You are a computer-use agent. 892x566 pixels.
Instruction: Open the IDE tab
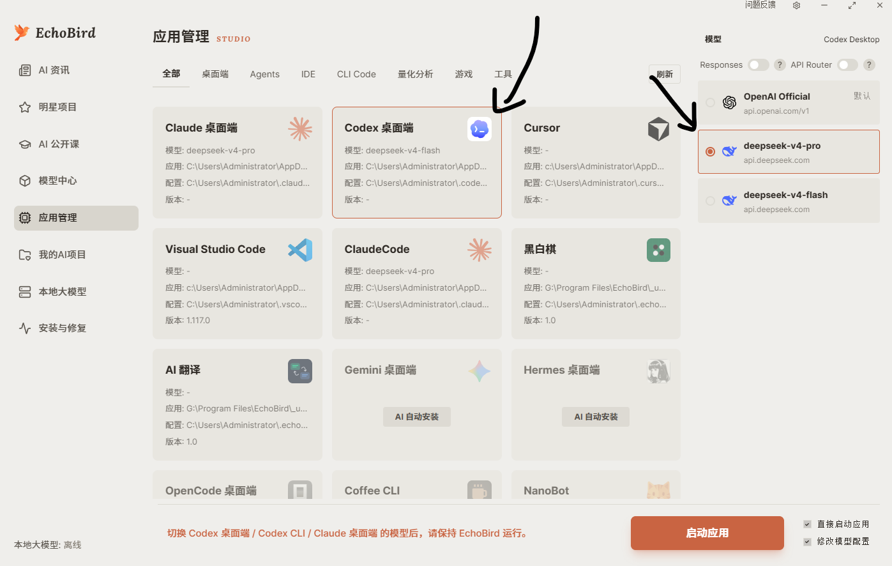click(308, 74)
